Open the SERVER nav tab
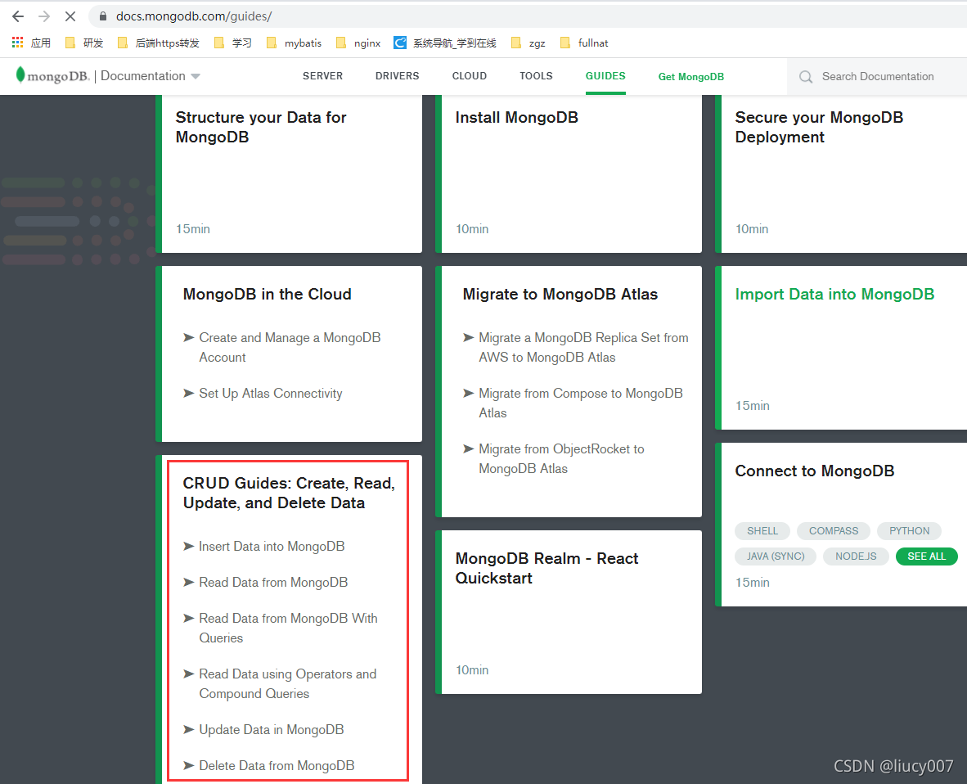 point(322,76)
